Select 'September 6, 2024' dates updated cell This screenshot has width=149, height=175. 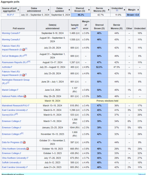pyautogui.click(x=61, y=15)
